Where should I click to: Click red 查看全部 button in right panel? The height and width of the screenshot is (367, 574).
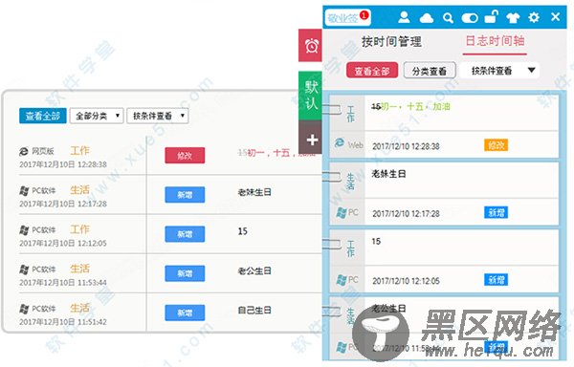(x=372, y=70)
